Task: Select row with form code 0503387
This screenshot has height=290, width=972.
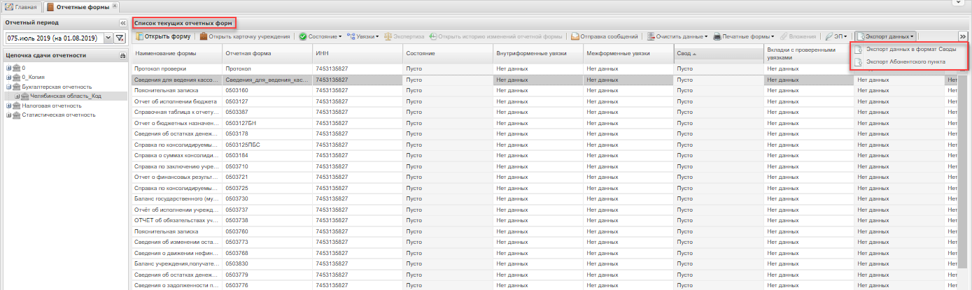Action: pyautogui.click(x=545, y=112)
